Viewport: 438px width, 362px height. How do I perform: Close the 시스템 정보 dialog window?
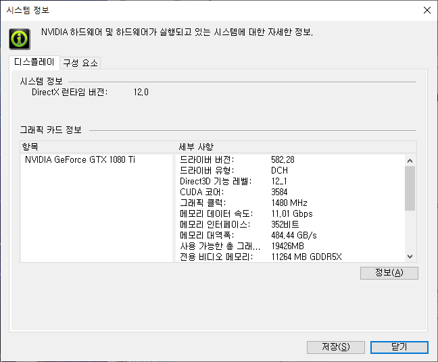tap(427, 10)
